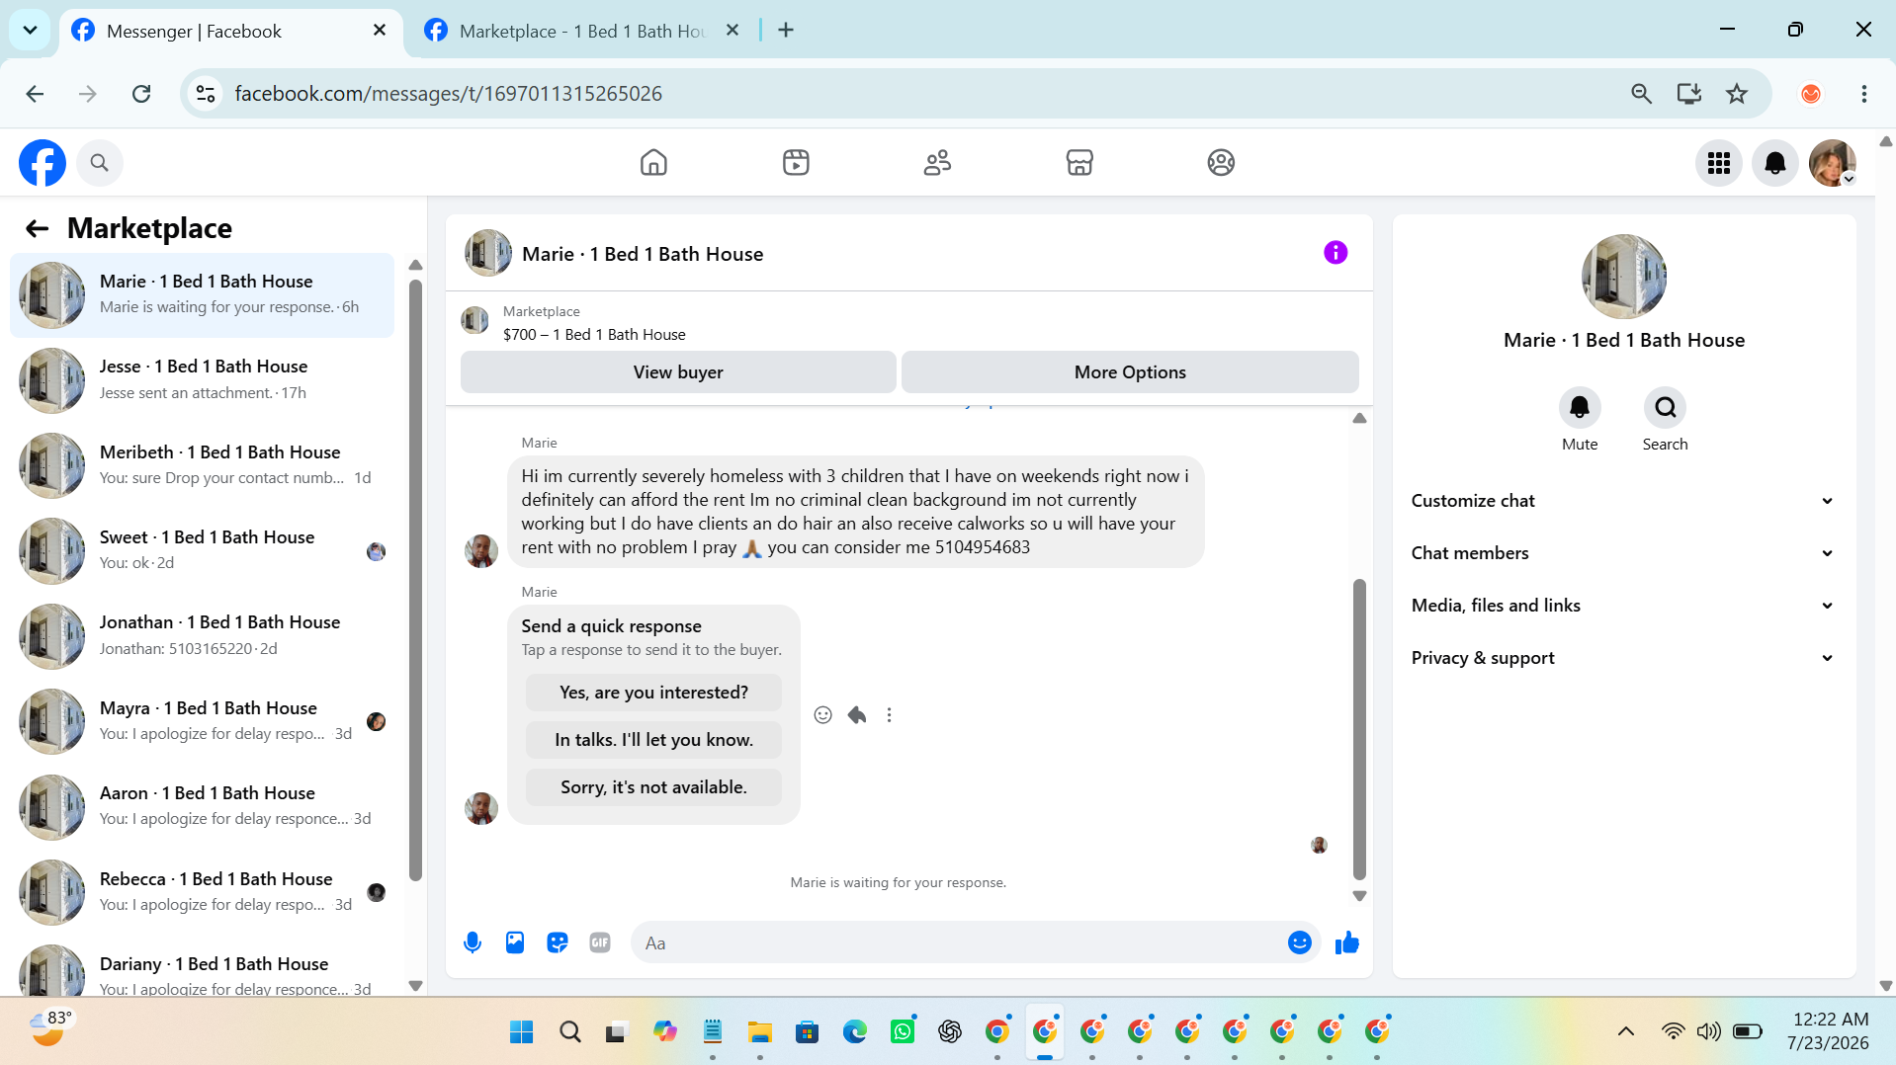Open WhatsApp from the taskbar

coord(903,1032)
